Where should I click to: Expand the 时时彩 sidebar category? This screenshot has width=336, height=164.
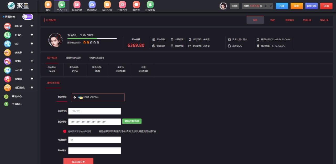pyautogui.click(x=32, y=26)
